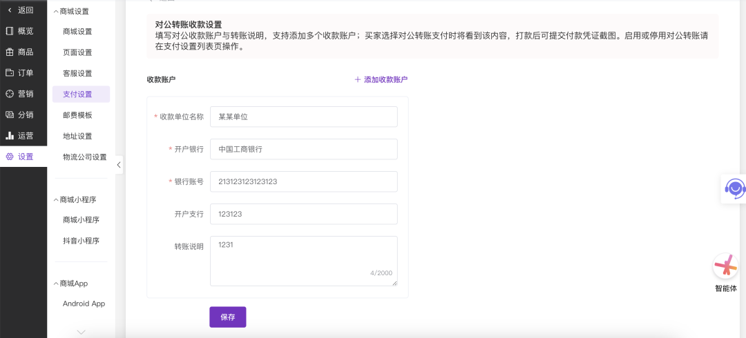746x338 pixels.
Task: Open the 智能体 assistant icon
Action: click(x=725, y=266)
